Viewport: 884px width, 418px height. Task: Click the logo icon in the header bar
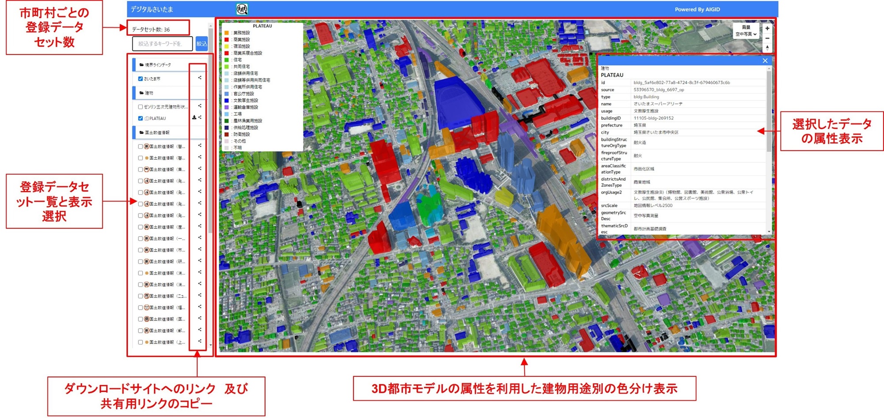242,9
